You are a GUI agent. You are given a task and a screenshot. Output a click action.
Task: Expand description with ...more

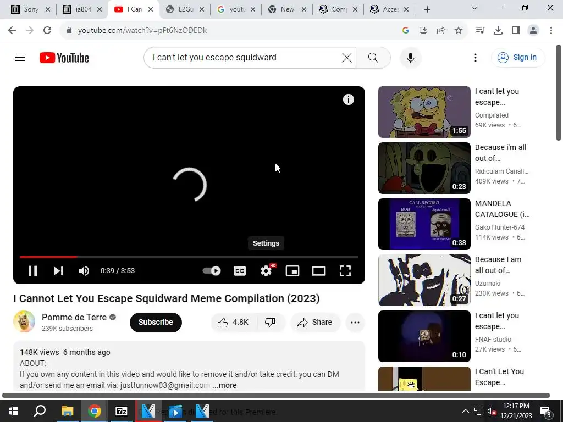point(224,385)
